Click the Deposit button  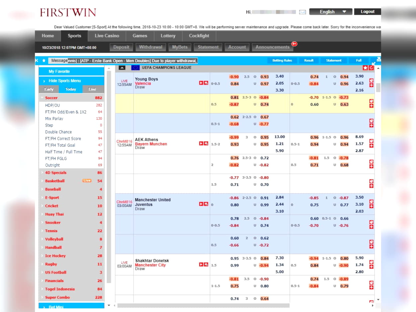121,47
